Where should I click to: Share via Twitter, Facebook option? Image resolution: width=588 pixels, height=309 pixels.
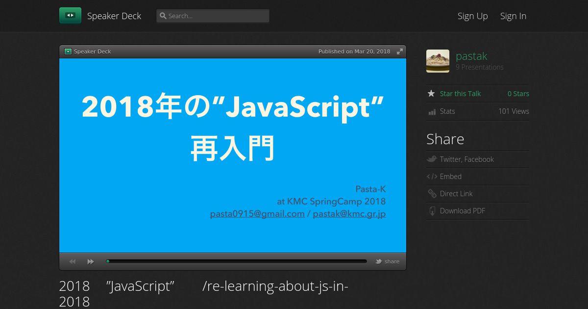(x=466, y=159)
